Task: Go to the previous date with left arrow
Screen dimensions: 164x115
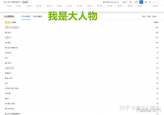Action: coord(154,2)
